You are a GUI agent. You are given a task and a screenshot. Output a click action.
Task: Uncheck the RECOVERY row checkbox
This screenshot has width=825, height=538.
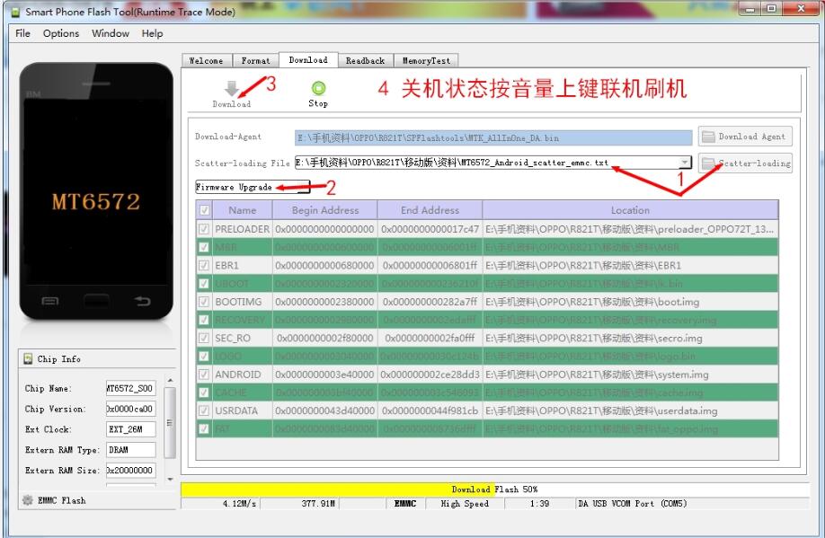point(204,320)
